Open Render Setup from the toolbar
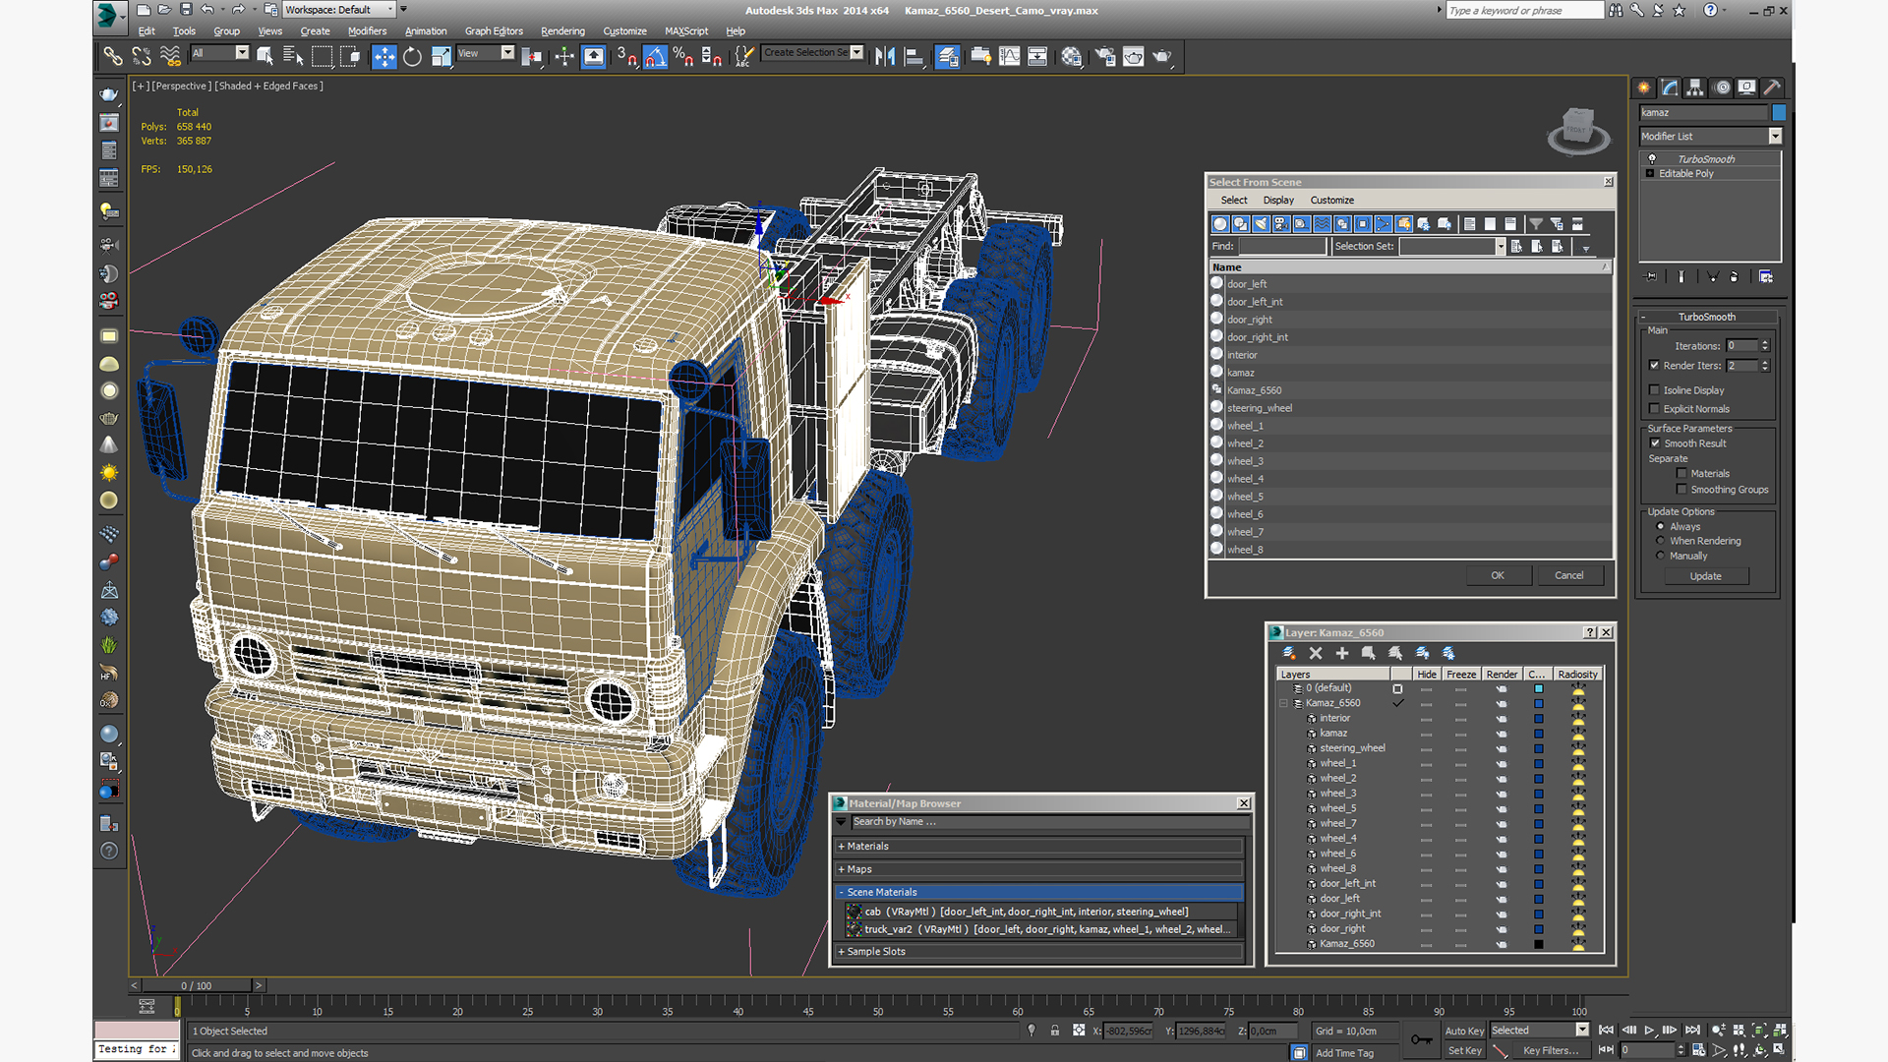 1105,56
